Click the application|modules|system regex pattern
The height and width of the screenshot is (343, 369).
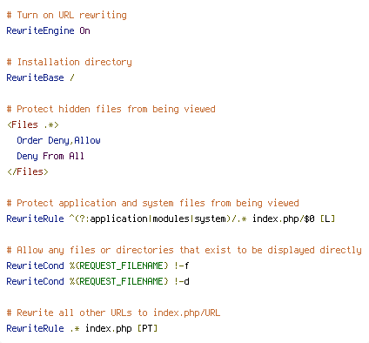(x=158, y=219)
